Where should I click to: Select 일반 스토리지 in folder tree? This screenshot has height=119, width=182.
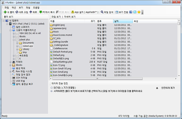click(x=23, y=27)
